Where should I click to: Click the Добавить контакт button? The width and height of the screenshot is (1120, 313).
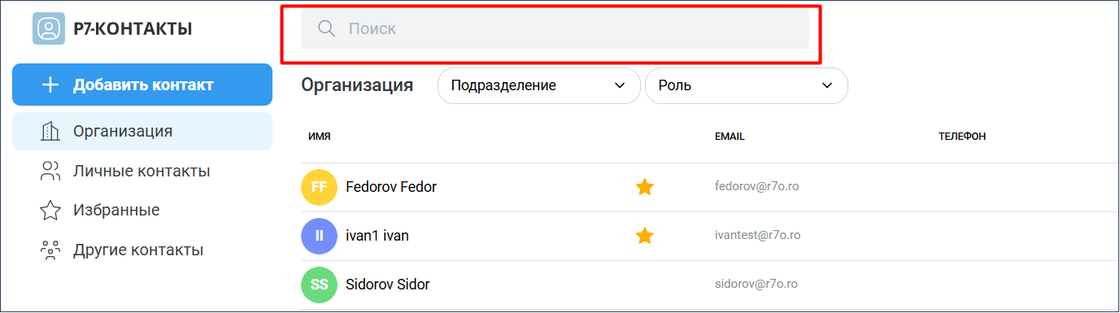[142, 85]
